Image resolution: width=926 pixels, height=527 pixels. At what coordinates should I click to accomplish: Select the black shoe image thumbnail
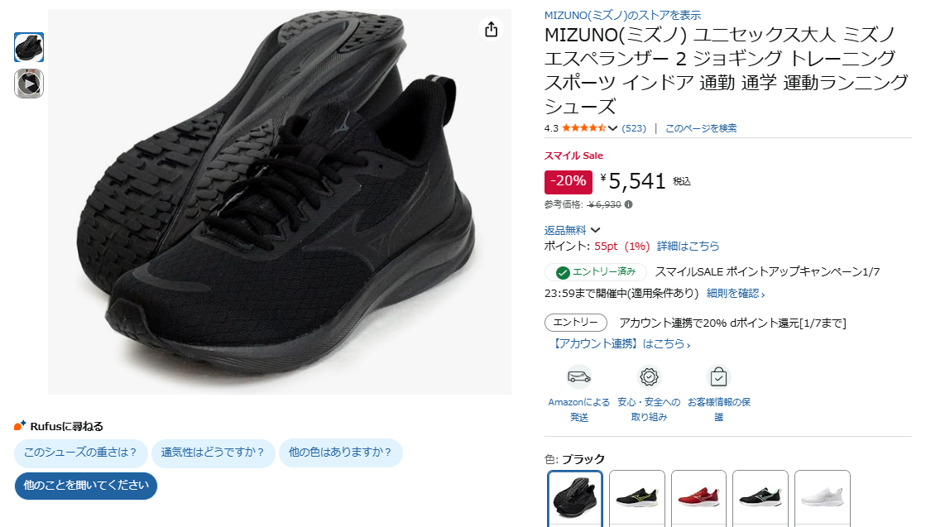point(29,47)
